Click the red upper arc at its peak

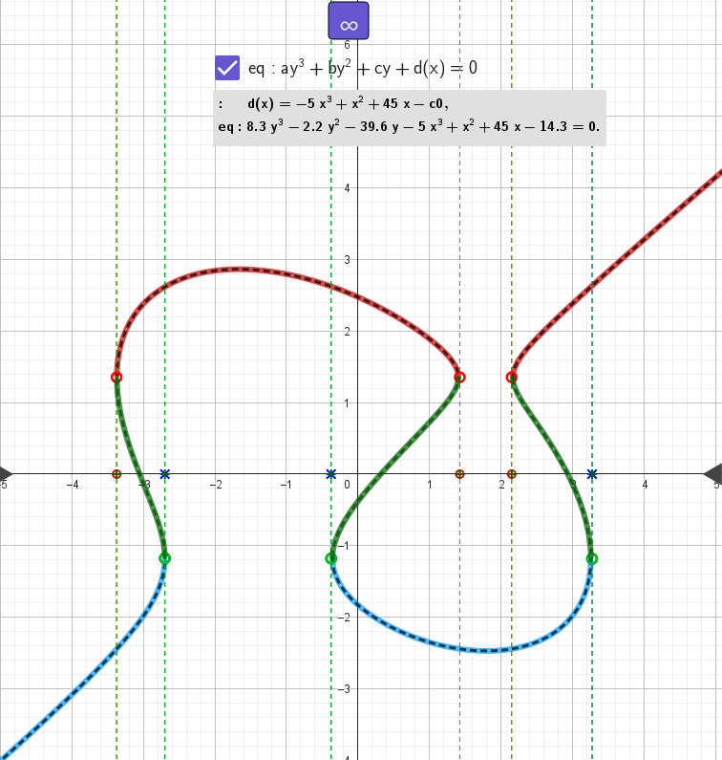[237, 269]
